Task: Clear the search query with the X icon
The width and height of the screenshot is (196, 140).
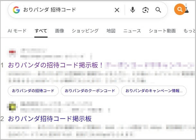Action: [x=117, y=10]
